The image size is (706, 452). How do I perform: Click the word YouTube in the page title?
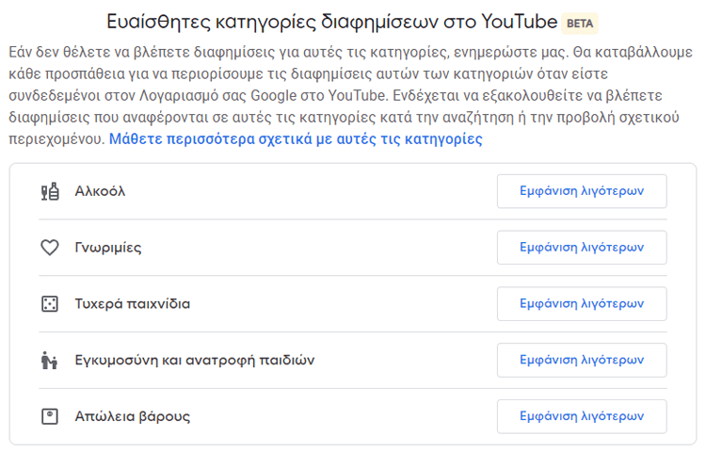pyautogui.click(x=519, y=22)
